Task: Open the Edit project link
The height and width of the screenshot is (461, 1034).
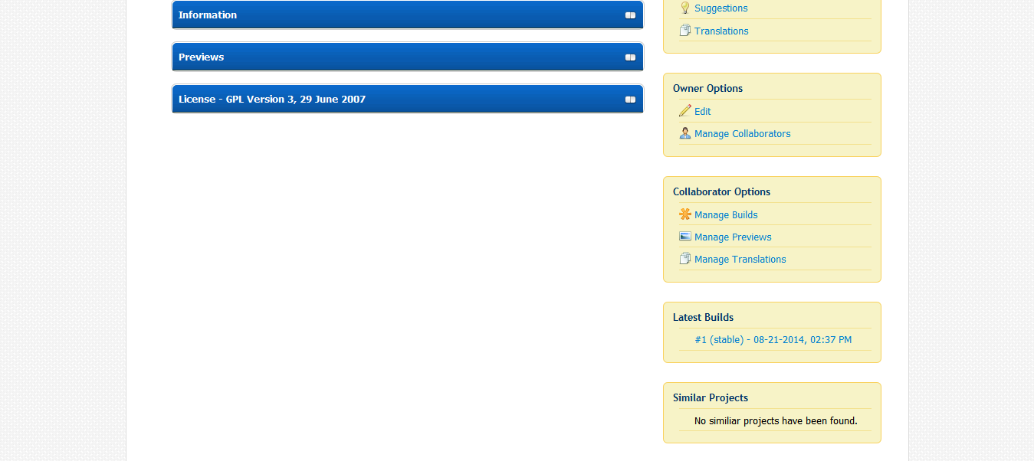Action: point(703,112)
